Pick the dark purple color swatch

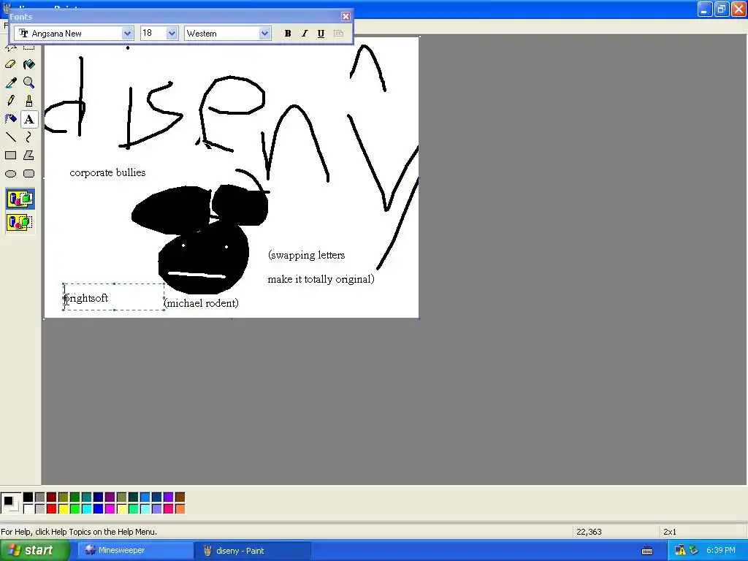coord(110,497)
